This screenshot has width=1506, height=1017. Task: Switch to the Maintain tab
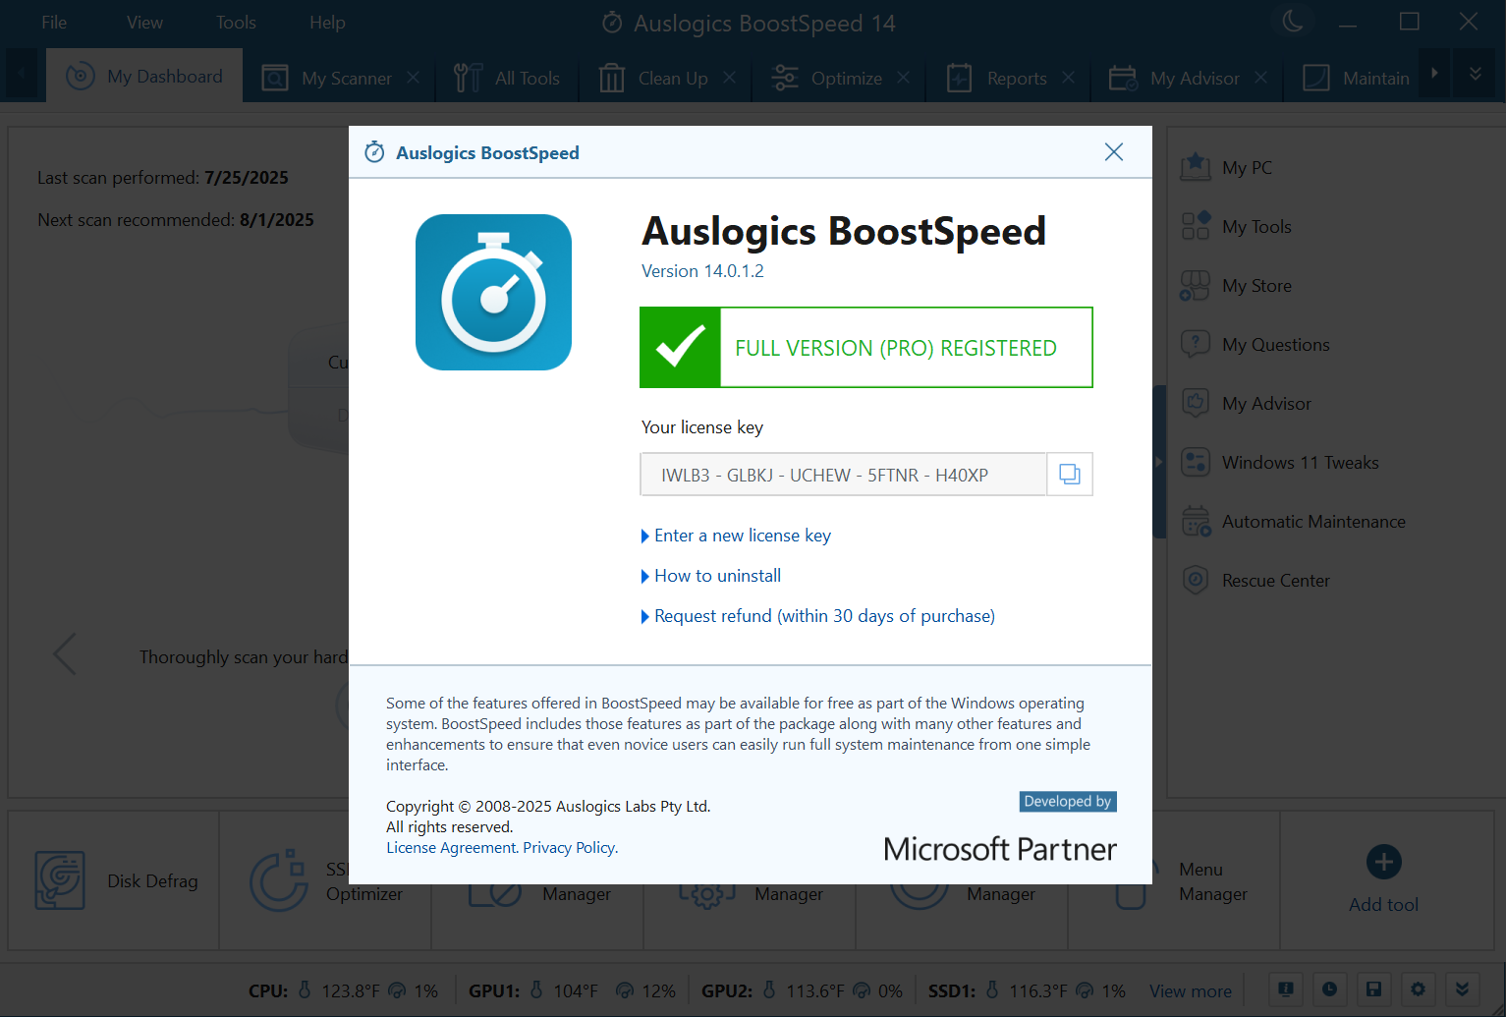pyautogui.click(x=1358, y=78)
